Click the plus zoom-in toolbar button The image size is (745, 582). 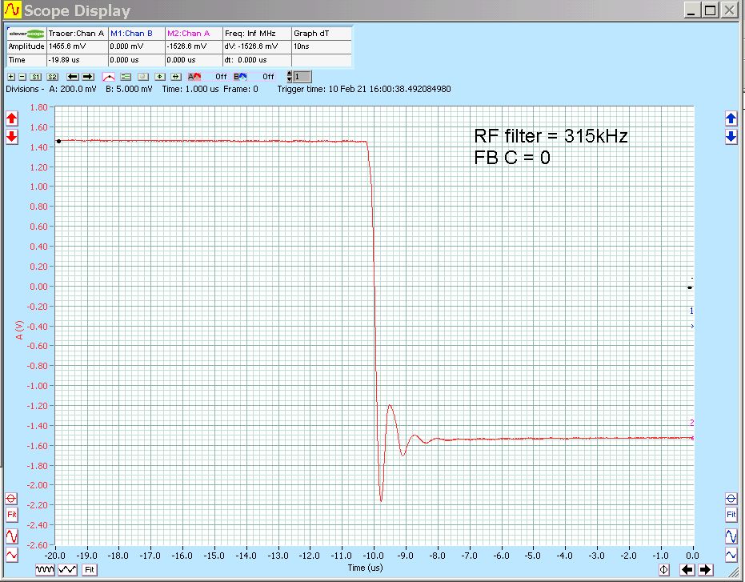click(11, 77)
